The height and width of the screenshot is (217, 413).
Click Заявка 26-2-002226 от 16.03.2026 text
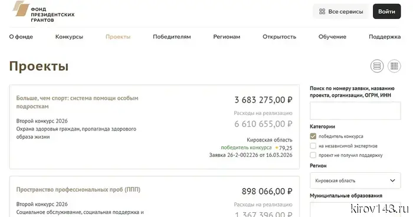click(251, 155)
